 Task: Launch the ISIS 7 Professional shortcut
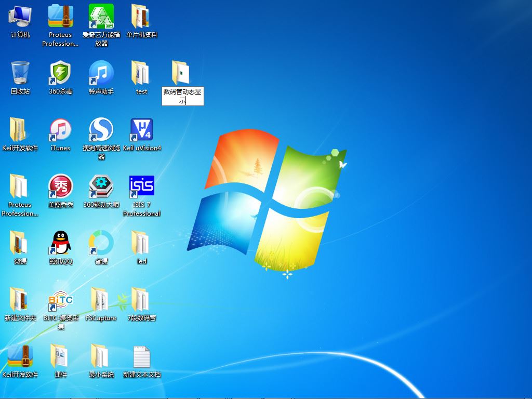(x=141, y=186)
